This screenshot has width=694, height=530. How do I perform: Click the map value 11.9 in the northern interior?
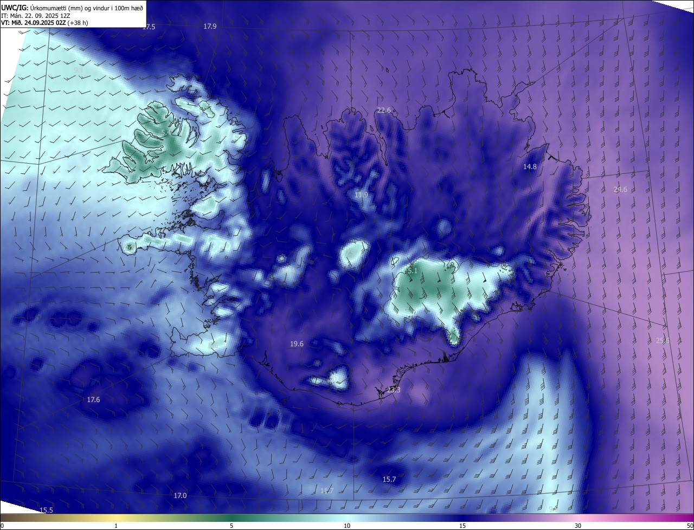click(x=361, y=195)
